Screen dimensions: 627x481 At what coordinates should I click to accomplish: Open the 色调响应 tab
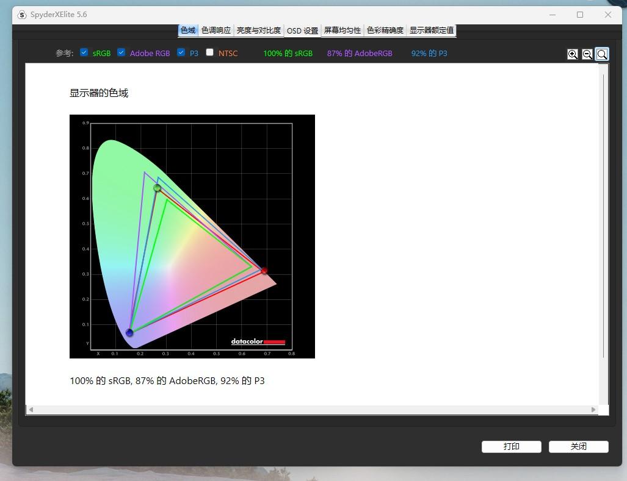pos(216,30)
